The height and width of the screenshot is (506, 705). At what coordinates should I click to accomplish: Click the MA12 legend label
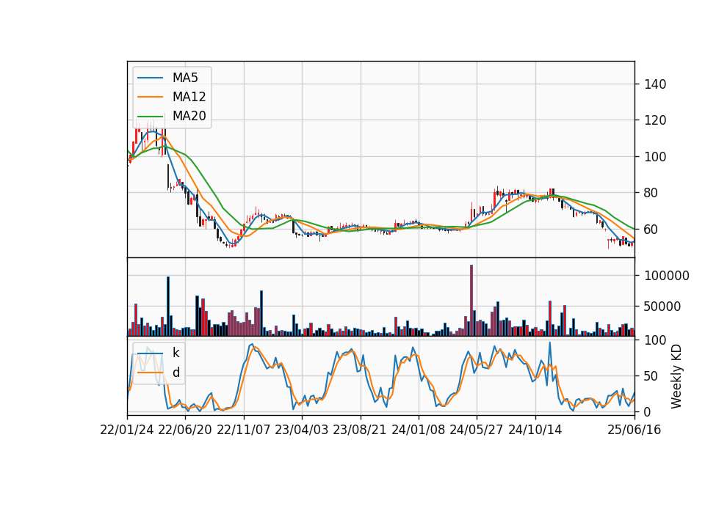[189, 97]
